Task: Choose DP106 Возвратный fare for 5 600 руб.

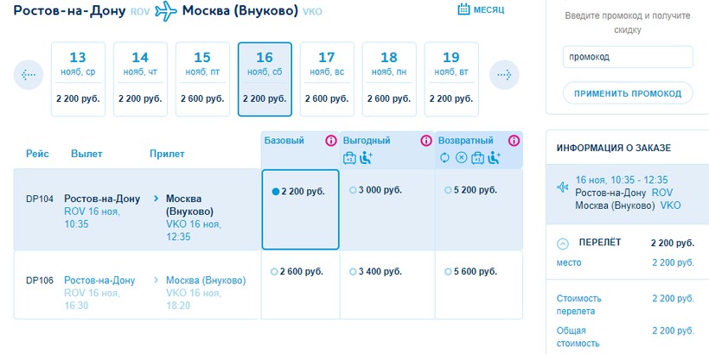Action: click(x=446, y=272)
